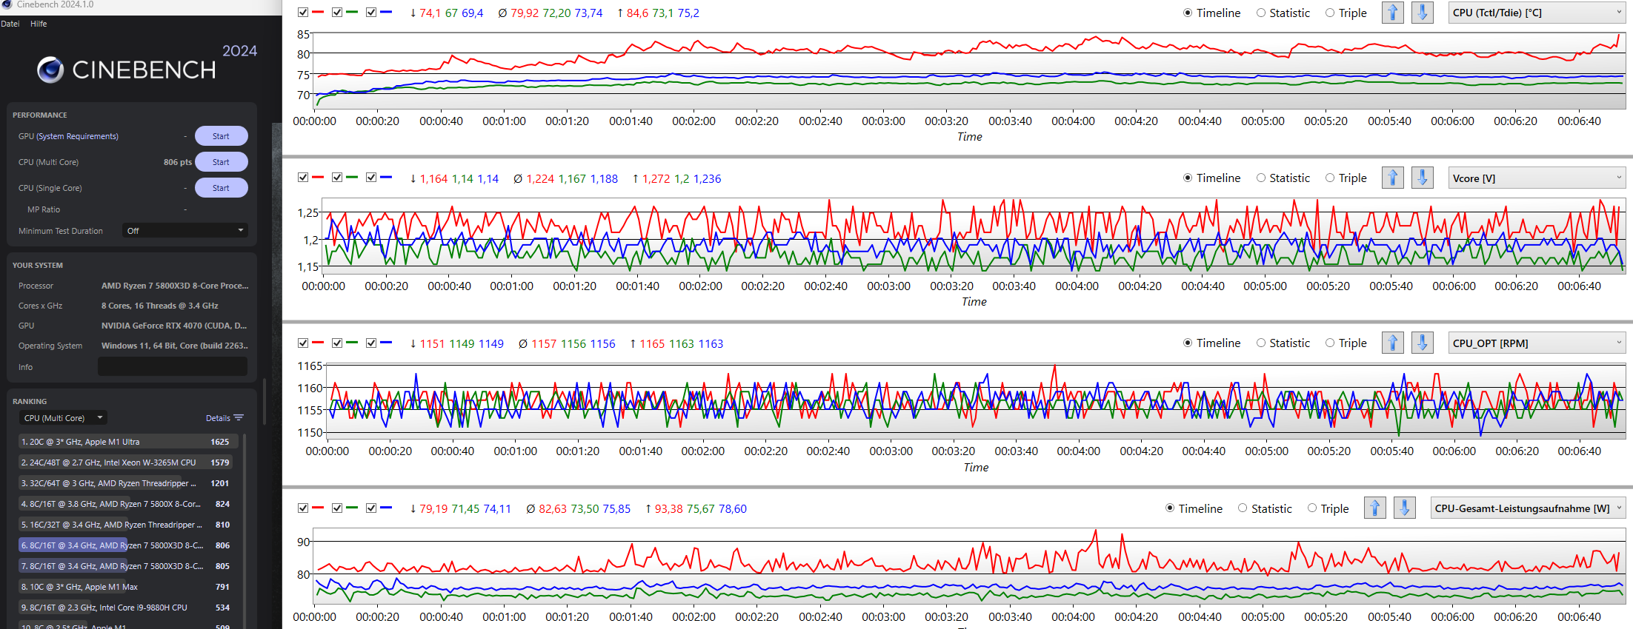Click the down arrow in the Vcore graph row
The height and width of the screenshot is (629, 1633).
(1422, 178)
